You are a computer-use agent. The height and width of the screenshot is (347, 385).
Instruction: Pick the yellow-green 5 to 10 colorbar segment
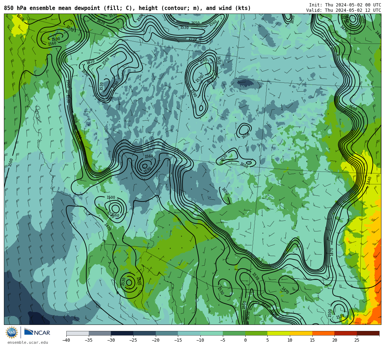(279, 333)
